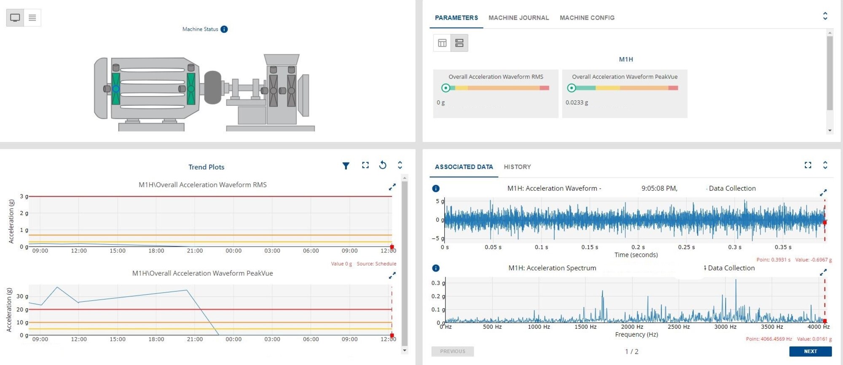Switch parameters to card layout
Image resolution: width=843 pixels, height=365 pixels.
pyautogui.click(x=459, y=43)
